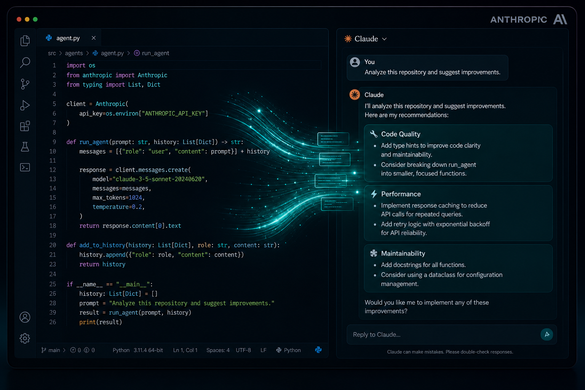This screenshot has width=585, height=390.
Task: Click the Code Quality wrench icon
Action: [374, 134]
